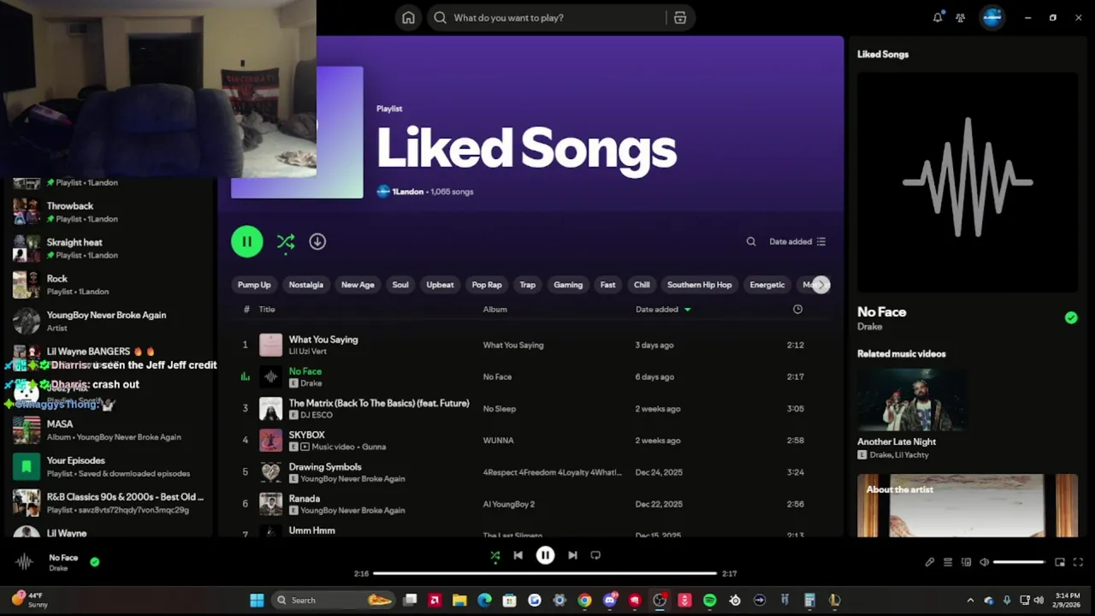Screen dimensions: 1095x616
Task: Skip to the next track
Action: [x=572, y=555]
